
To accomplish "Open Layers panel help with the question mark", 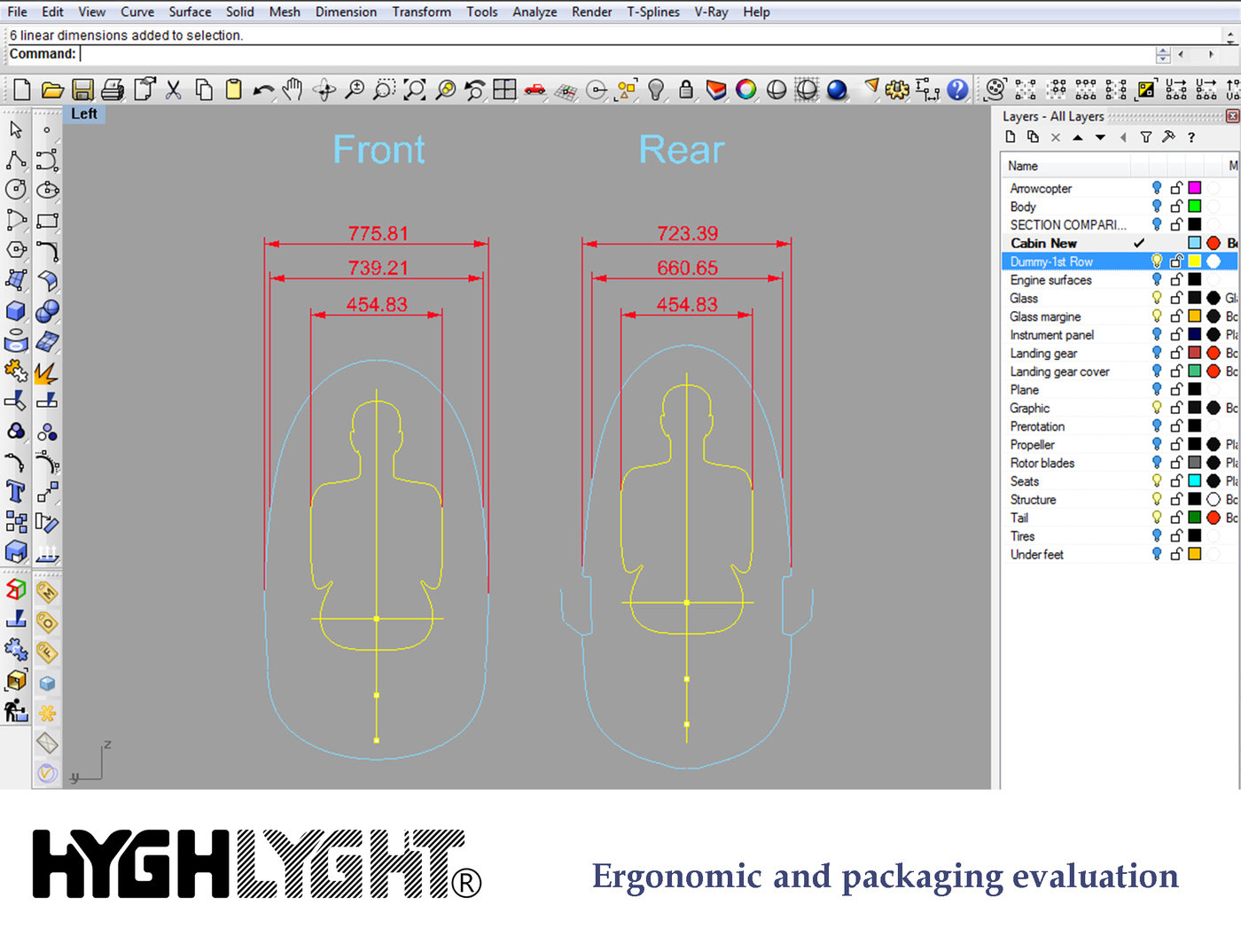I will point(1191,137).
